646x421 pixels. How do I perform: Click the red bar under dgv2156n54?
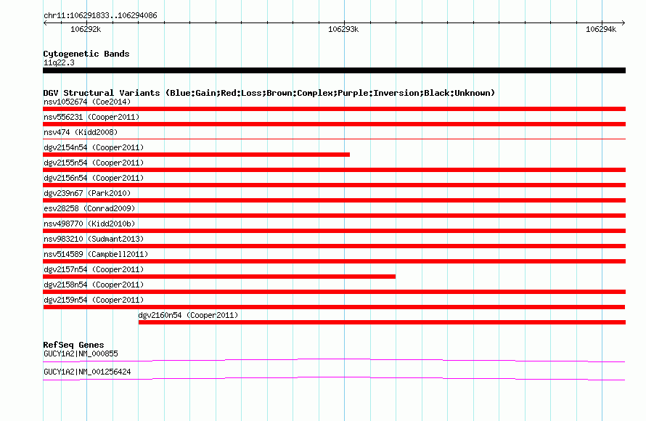coord(334,185)
